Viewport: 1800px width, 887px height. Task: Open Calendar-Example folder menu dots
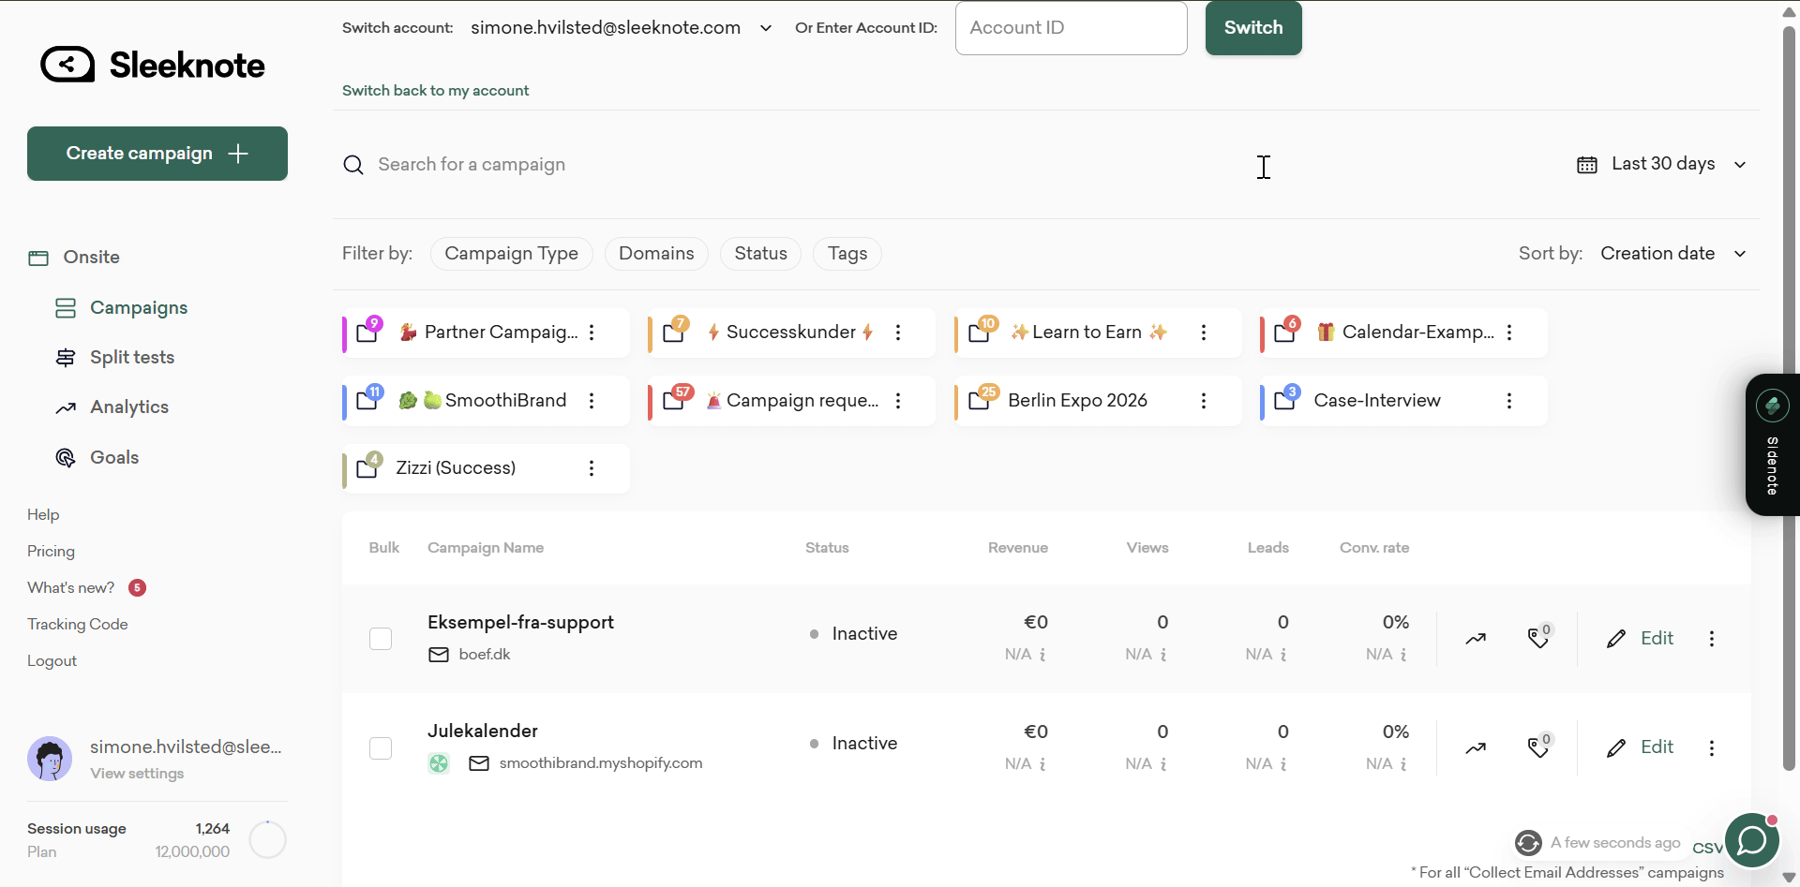click(1509, 333)
